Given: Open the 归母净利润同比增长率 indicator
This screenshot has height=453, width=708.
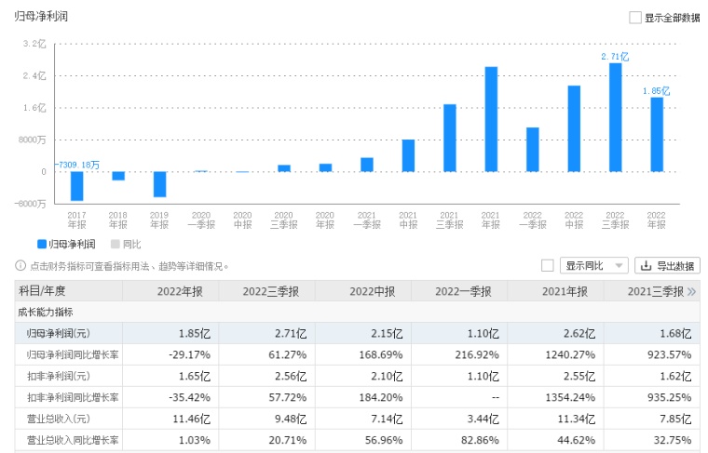Looking at the screenshot, I should pos(73,354).
